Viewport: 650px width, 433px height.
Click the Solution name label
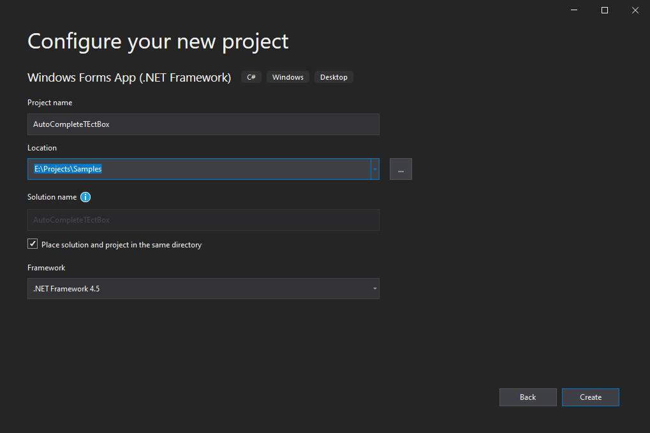pyautogui.click(x=52, y=197)
